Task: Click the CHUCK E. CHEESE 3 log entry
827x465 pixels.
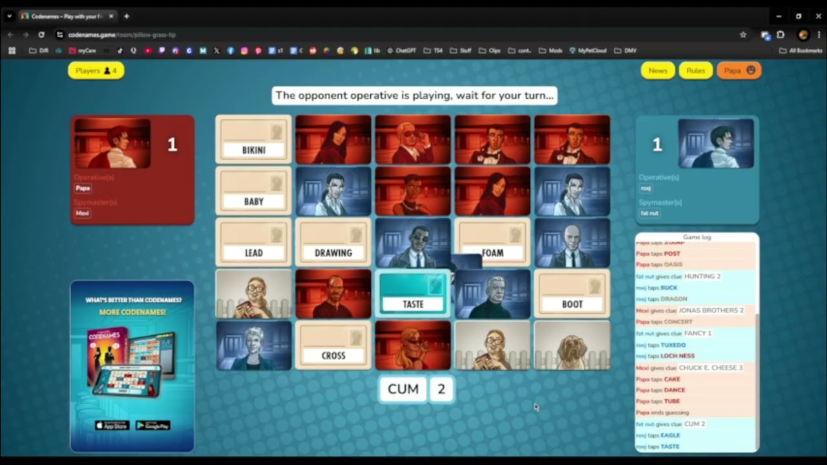Action: [x=711, y=367]
